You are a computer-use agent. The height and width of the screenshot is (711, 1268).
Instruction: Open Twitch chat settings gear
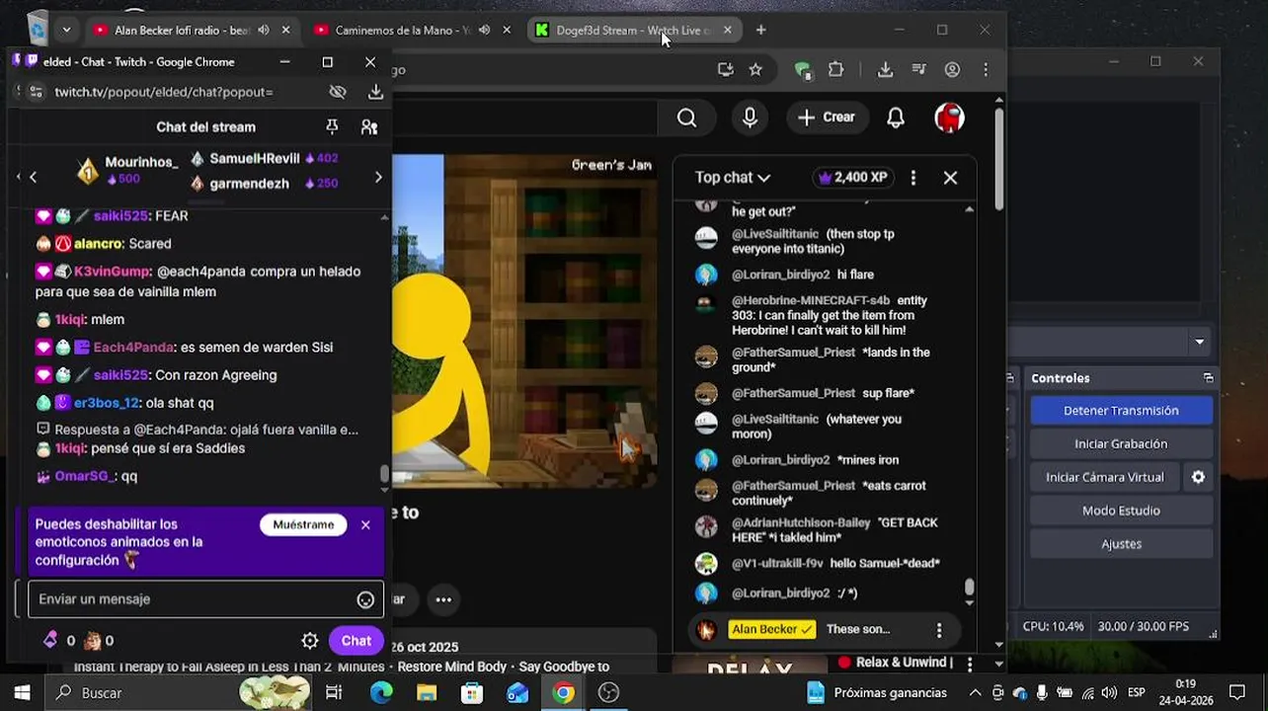click(x=310, y=641)
